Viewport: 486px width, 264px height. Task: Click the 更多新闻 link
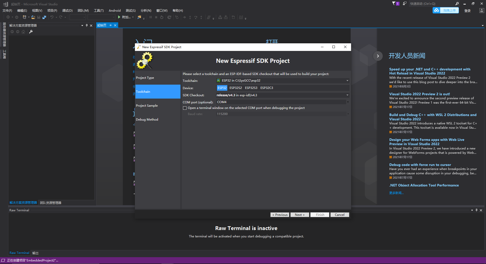pos(396,193)
